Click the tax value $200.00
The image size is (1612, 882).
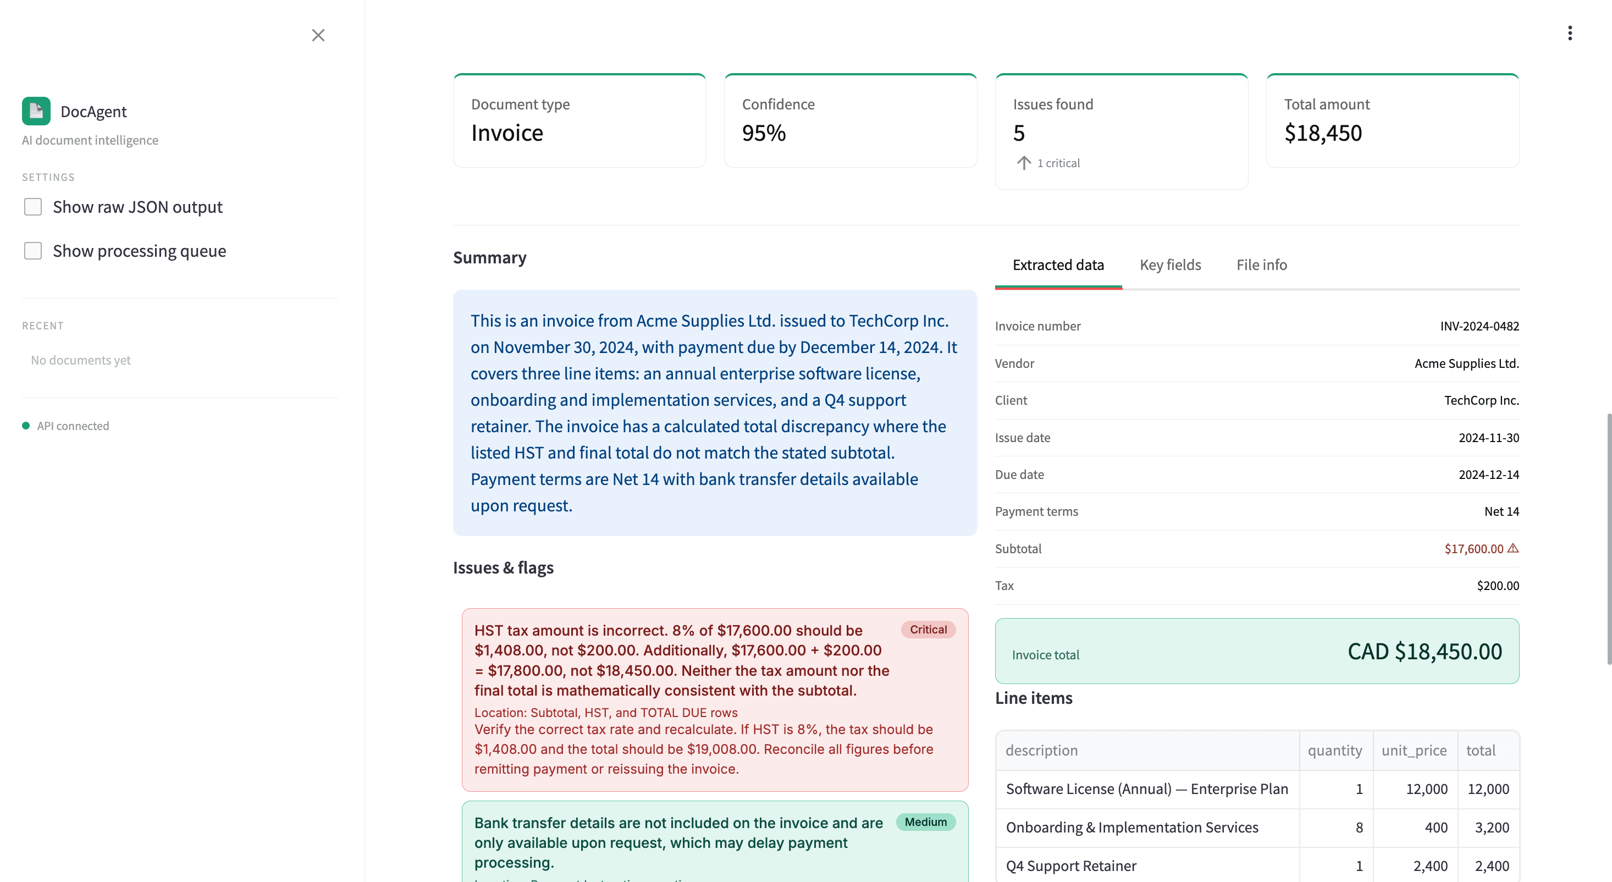(1498, 585)
